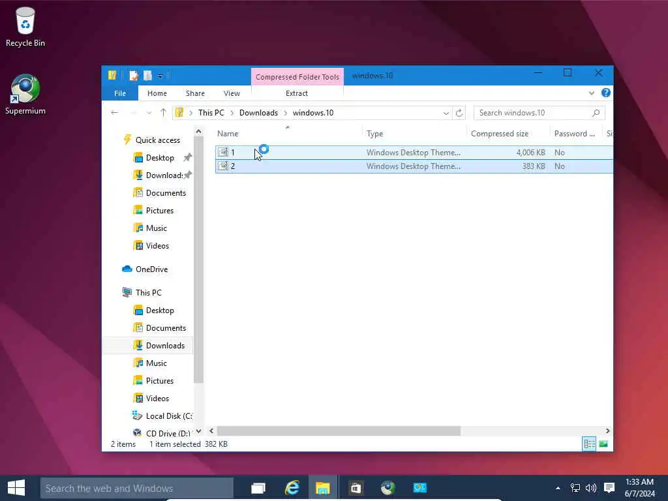The image size is (668, 501).
Task: Open Task View on the taskbar
Action: (x=258, y=488)
